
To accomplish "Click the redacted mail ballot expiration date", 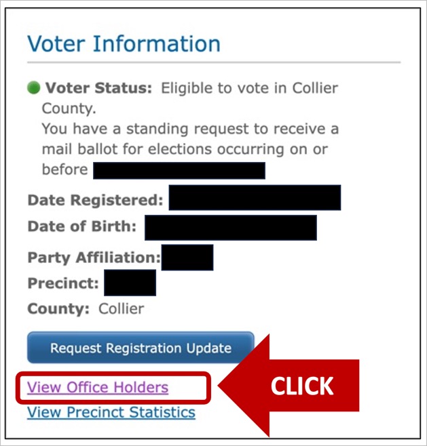I will tap(179, 170).
